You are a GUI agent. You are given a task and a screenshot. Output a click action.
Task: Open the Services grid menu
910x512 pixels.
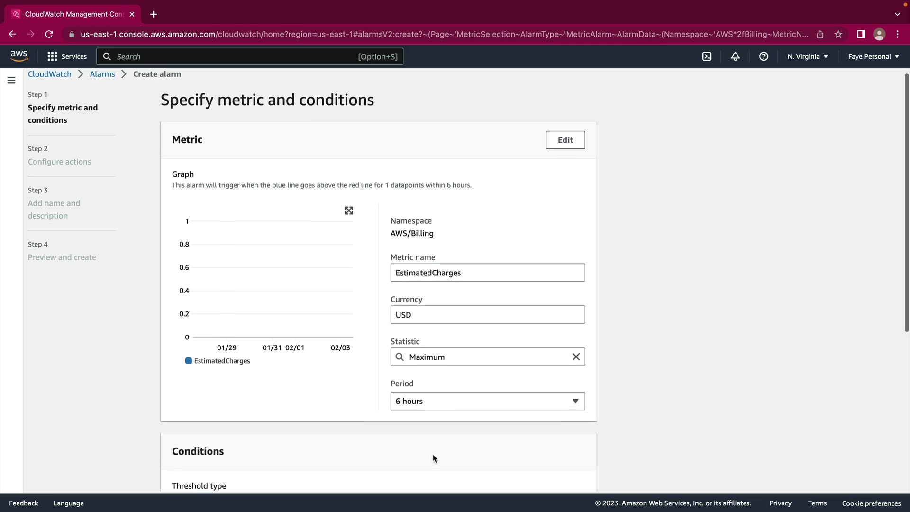[x=67, y=56]
